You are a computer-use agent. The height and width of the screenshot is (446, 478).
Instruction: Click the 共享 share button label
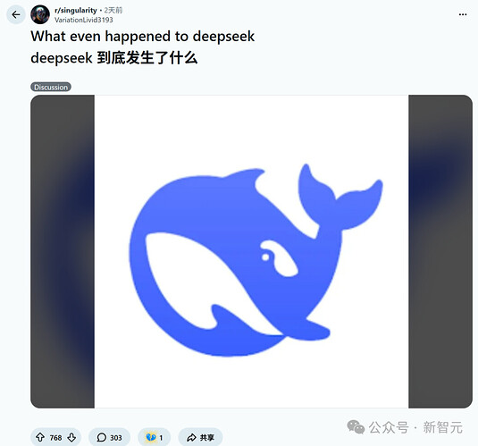(207, 437)
